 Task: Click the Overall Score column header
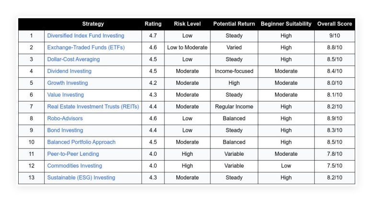click(334, 24)
